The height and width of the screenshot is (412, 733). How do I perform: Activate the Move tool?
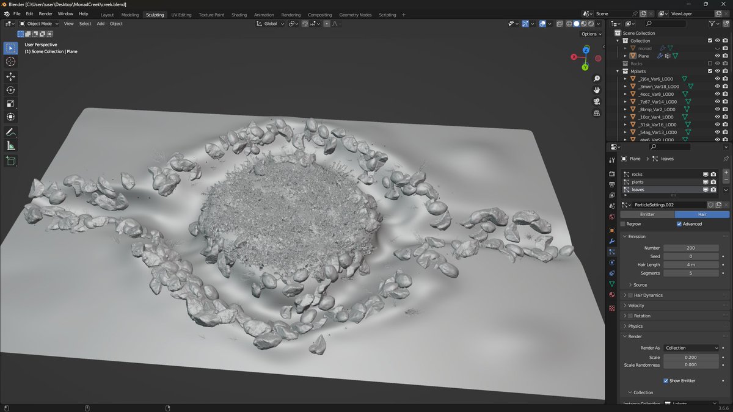(x=10, y=76)
